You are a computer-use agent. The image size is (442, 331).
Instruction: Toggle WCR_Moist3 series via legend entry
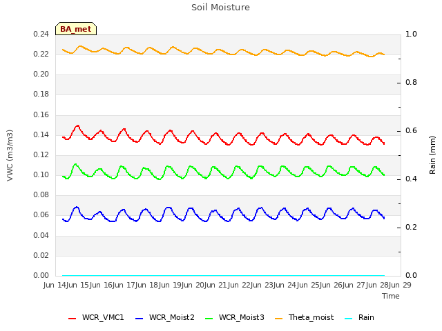[x=235, y=317]
